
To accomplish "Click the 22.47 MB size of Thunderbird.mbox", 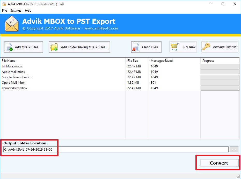I will click(x=134, y=88).
